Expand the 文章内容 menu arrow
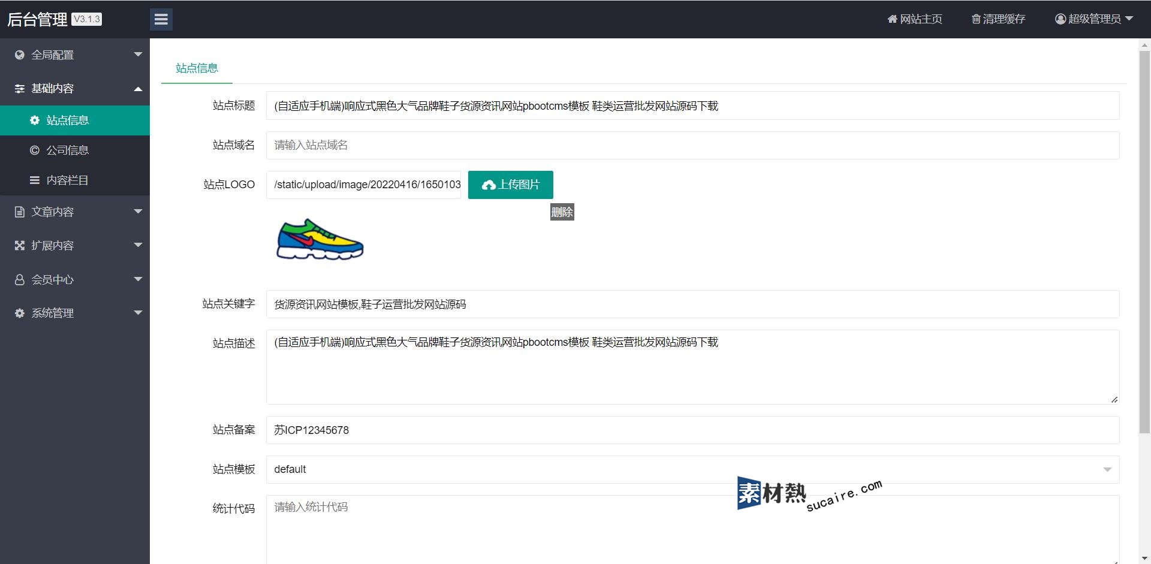This screenshot has width=1151, height=564. [138, 212]
